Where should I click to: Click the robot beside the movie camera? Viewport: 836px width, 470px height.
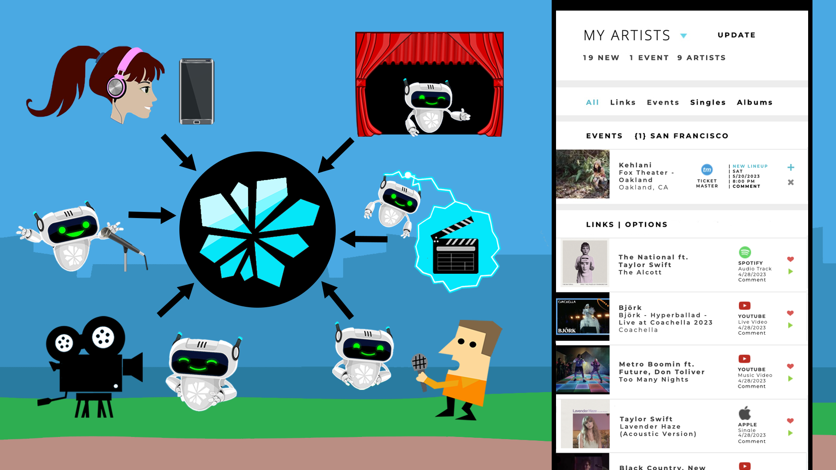[x=203, y=373]
